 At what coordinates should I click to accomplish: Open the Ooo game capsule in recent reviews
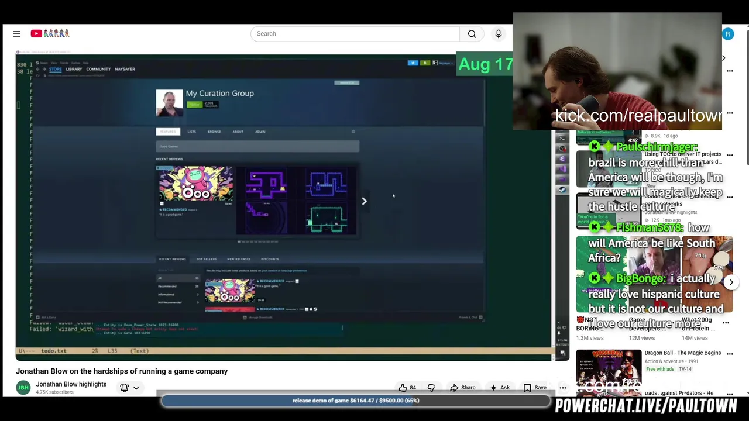pyautogui.click(x=195, y=183)
